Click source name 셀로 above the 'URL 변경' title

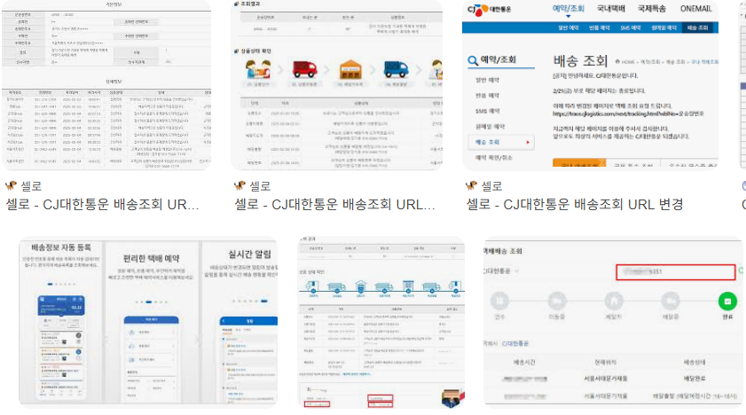491,186
